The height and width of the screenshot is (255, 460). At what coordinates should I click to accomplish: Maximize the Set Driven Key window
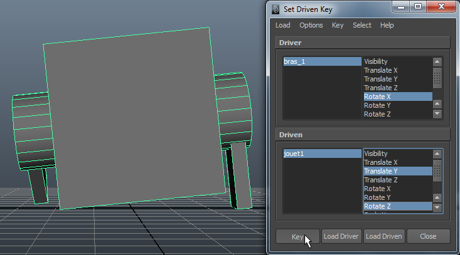click(417, 7)
